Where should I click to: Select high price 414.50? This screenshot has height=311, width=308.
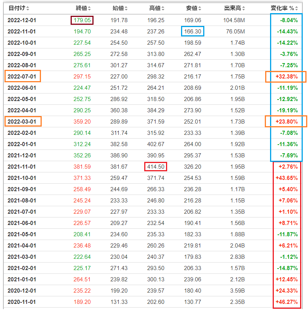point(156,167)
